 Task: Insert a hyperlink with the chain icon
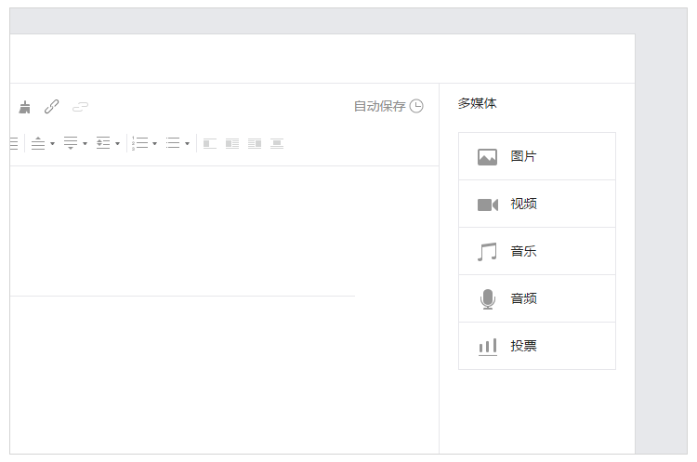52,107
